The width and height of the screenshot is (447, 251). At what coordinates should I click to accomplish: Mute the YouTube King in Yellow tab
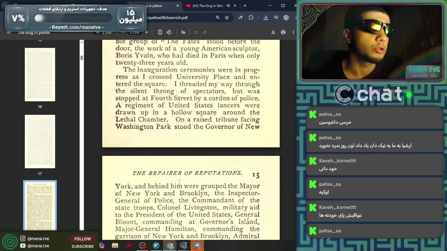click(228, 6)
